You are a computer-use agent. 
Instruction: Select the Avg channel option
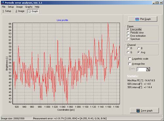[x=139, y=52]
